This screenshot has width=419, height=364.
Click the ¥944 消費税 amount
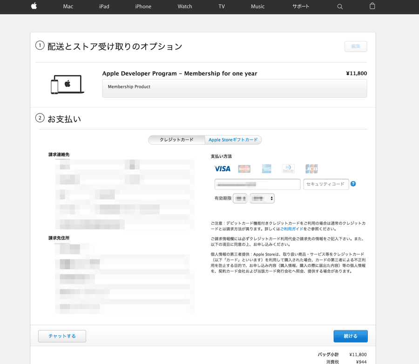point(361,362)
